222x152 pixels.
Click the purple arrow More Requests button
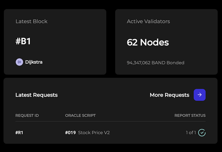199,95
